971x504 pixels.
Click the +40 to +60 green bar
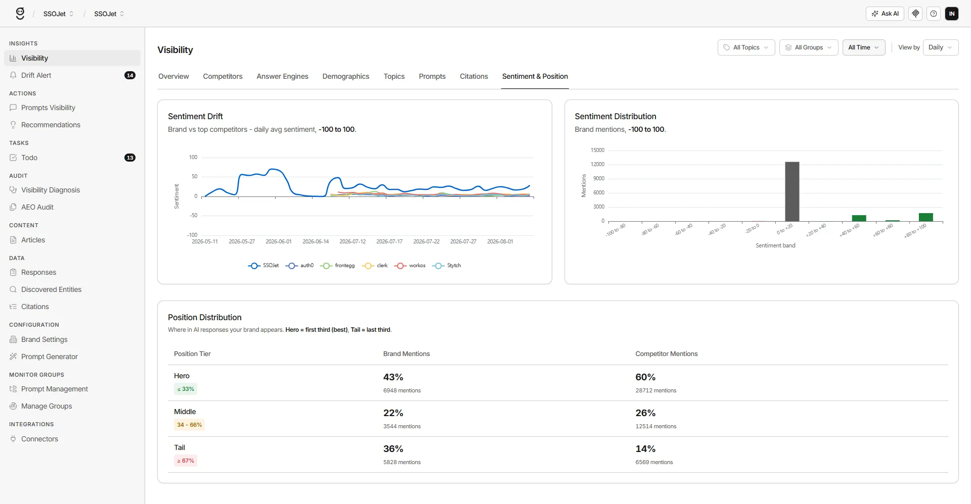point(859,218)
